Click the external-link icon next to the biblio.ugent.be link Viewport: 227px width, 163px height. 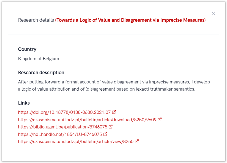(111, 127)
